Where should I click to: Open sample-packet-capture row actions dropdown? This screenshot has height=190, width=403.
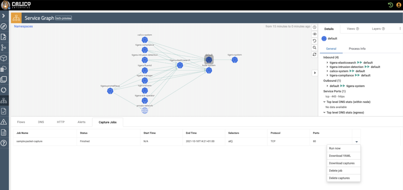[357, 142]
